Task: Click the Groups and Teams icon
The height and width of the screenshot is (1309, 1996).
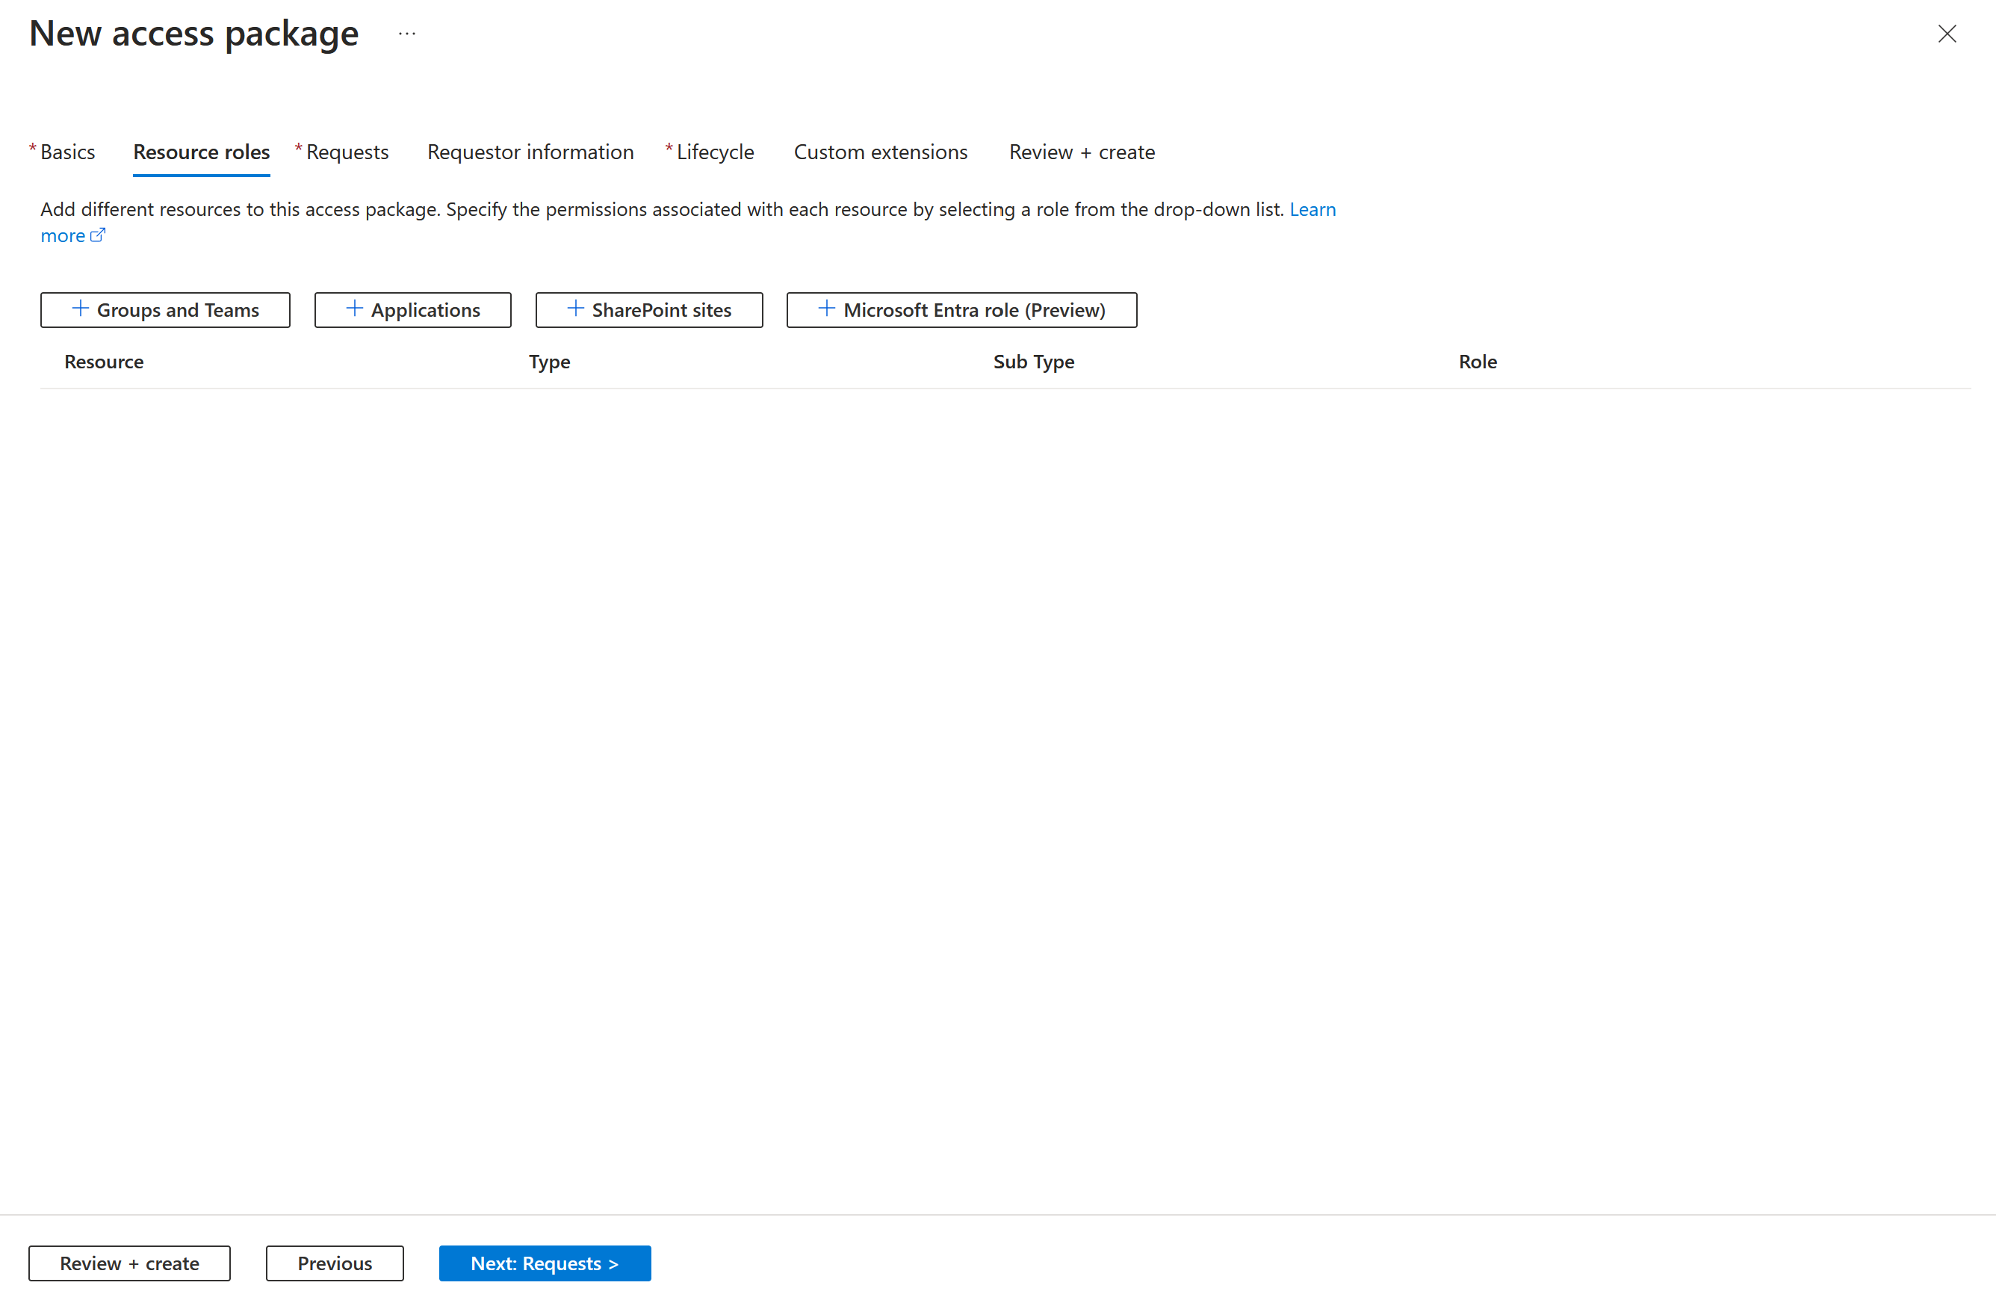Action: click(78, 309)
